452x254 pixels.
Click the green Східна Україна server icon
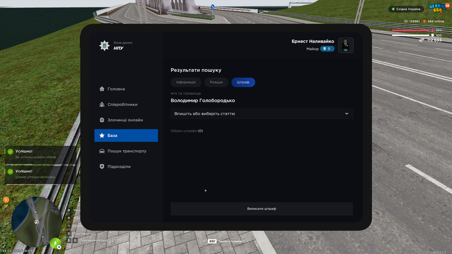click(x=393, y=9)
